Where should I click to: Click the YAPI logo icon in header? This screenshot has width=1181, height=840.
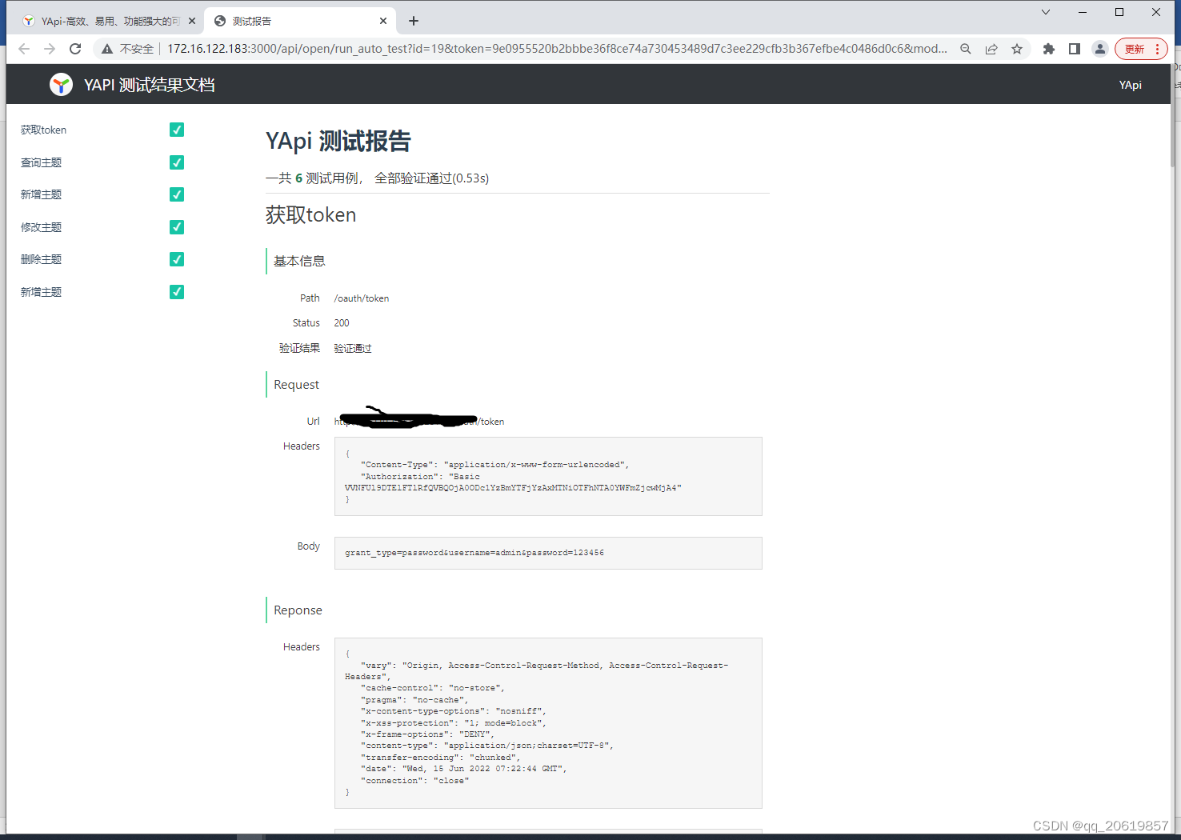pyautogui.click(x=61, y=84)
